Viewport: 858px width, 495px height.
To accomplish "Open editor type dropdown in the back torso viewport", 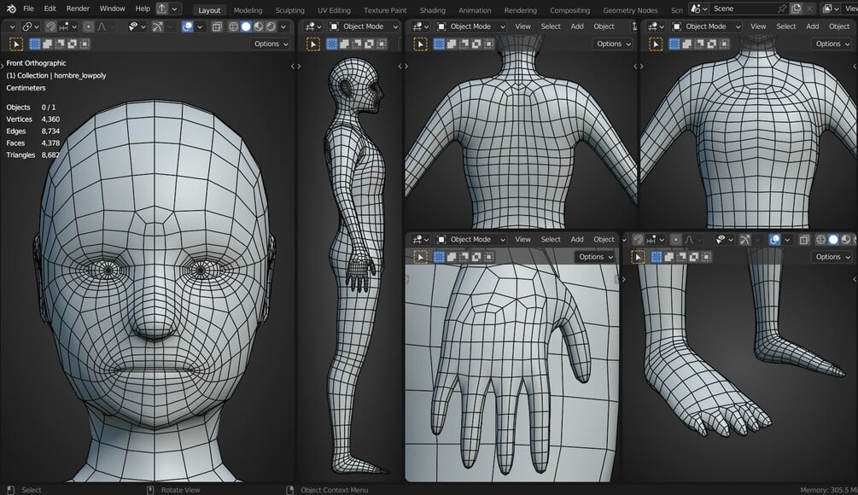I will click(419, 26).
